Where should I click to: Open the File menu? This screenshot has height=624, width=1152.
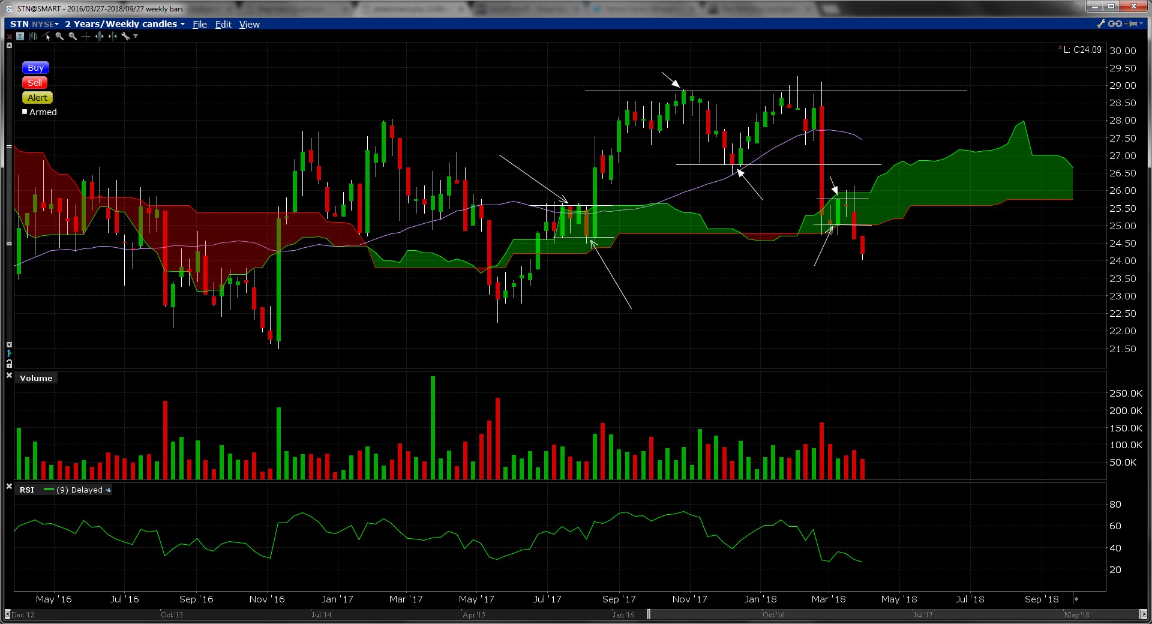[x=200, y=25]
